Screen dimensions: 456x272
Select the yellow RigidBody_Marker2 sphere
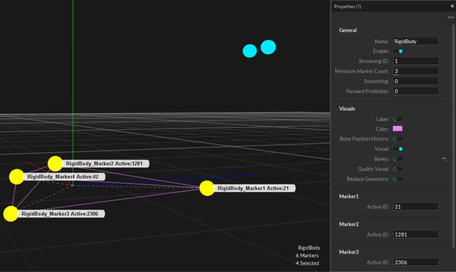55,164
